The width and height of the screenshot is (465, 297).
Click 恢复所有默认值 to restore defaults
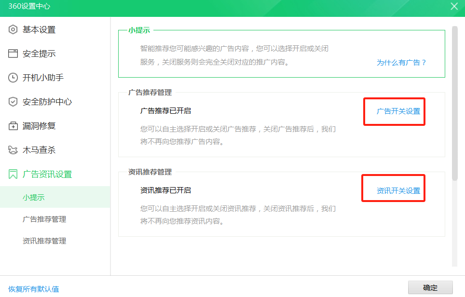click(33, 289)
